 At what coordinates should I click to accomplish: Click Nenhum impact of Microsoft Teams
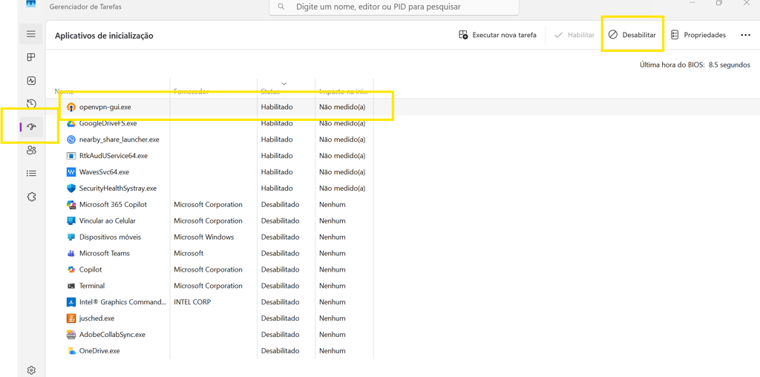coord(332,253)
